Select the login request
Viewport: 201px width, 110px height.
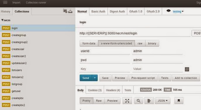pyautogui.click(x=37, y=28)
